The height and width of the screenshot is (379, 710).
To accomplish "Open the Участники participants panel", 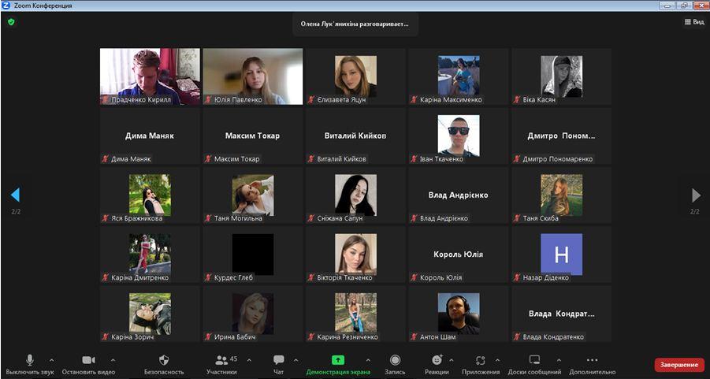I will [221, 361].
